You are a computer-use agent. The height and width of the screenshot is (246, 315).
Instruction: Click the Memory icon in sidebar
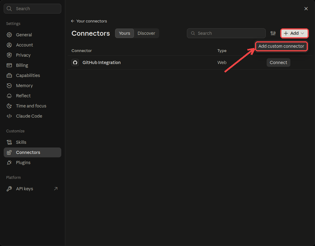[x=9, y=86]
